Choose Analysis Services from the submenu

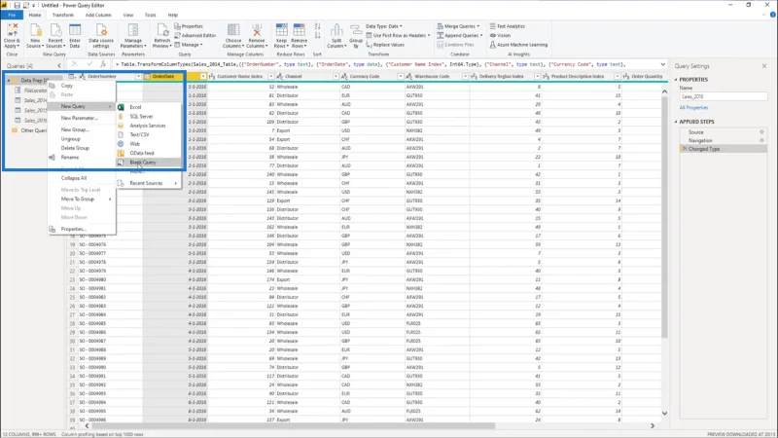pos(149,126)
